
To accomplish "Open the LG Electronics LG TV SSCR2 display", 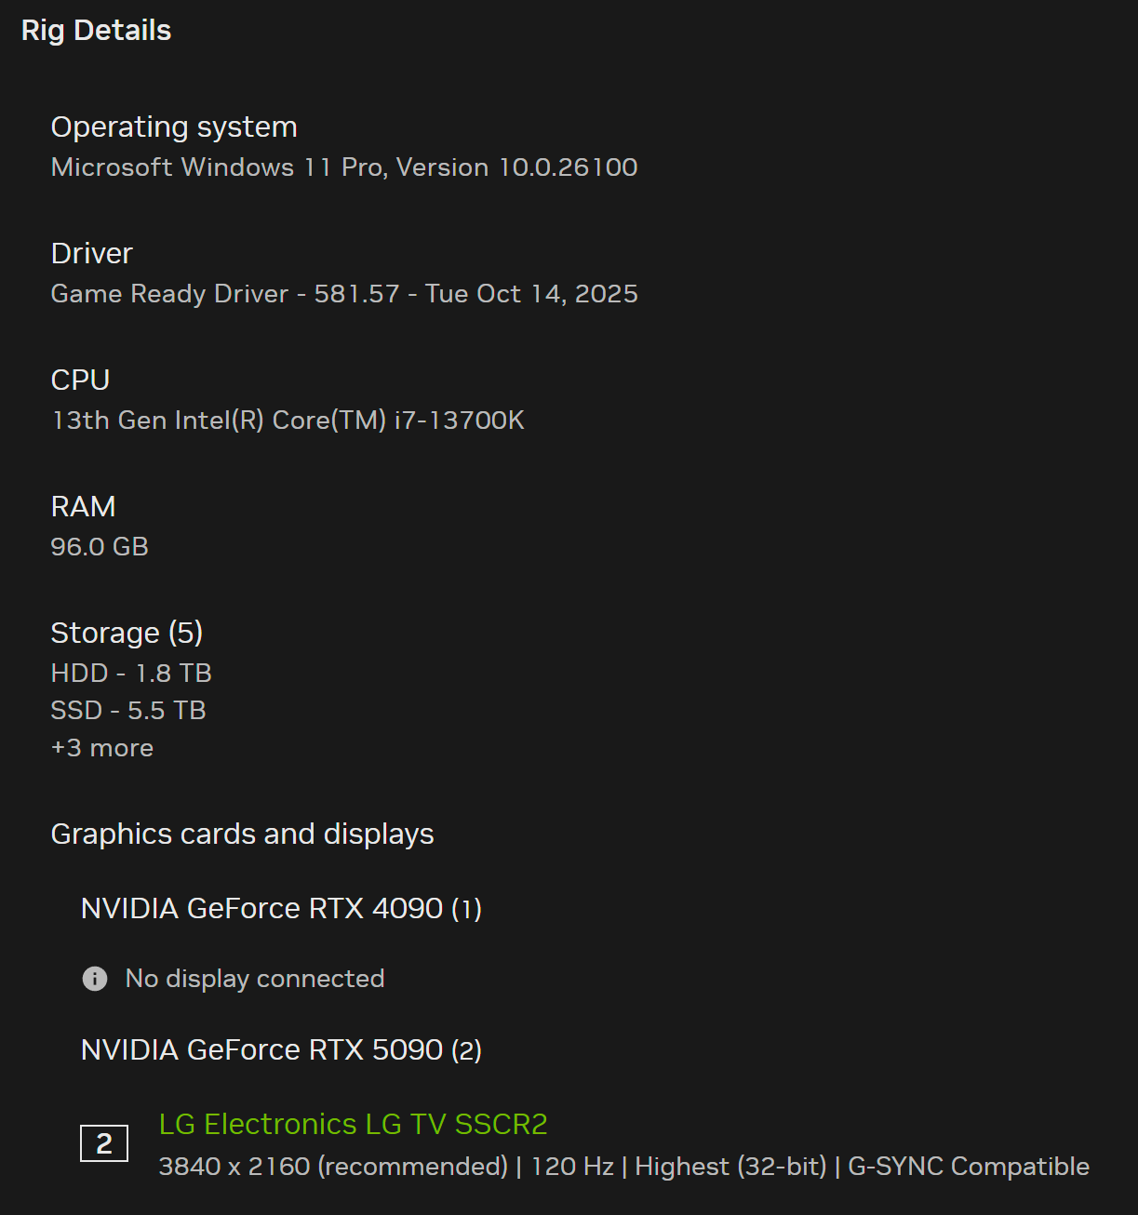I will click(x=353, y=1124).
